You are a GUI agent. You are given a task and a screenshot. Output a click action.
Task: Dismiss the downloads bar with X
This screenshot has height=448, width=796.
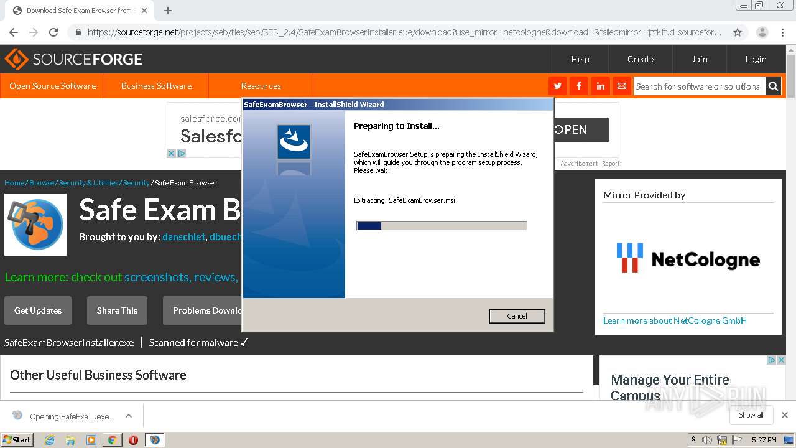click(x=785, y=415)
